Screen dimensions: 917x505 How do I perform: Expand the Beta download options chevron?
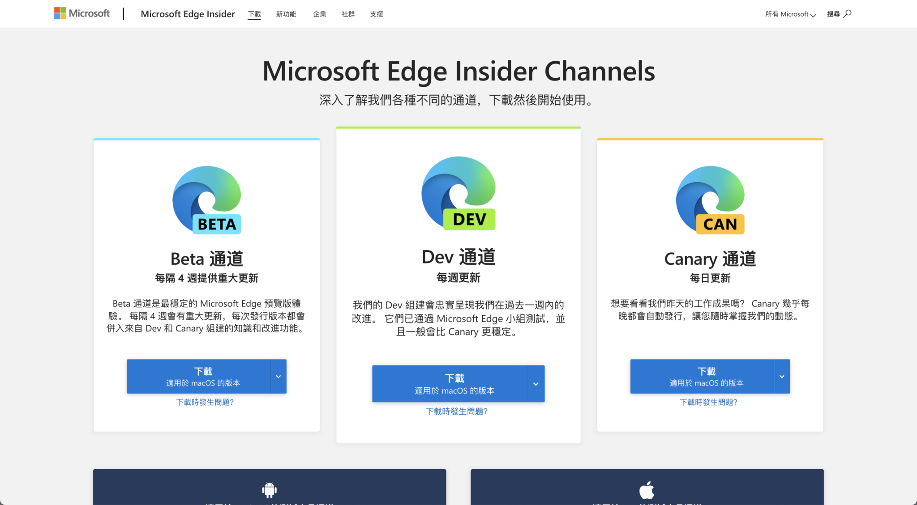click(278, 376)
